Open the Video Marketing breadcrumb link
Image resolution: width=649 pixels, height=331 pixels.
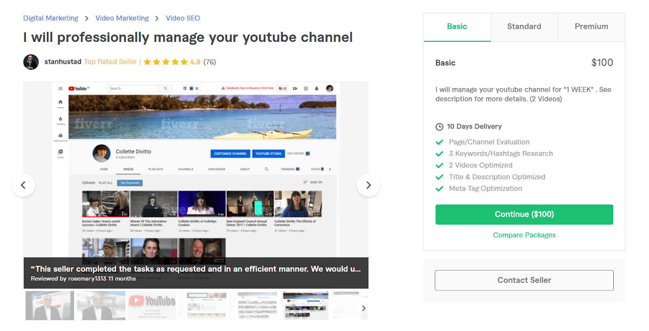(x=122, y=18)
